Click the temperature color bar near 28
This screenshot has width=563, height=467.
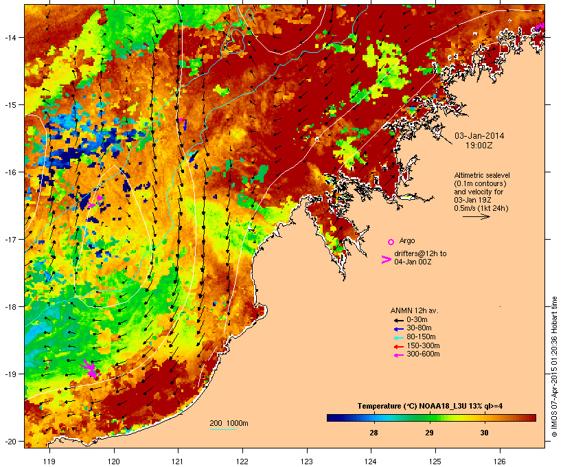click(374, 418)
